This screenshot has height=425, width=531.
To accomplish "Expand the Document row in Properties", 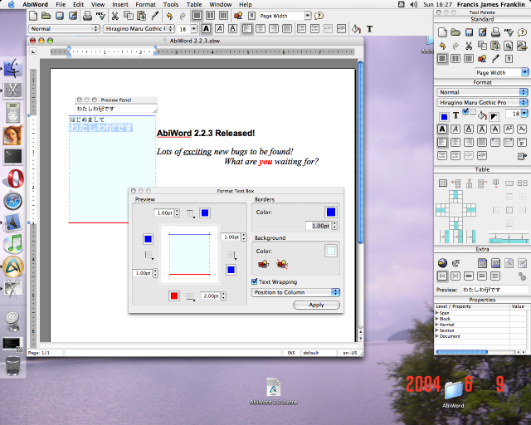I will coord(437,336).
